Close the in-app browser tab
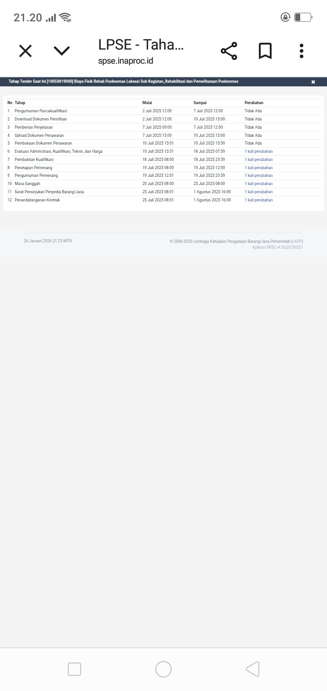 [25, 51]
